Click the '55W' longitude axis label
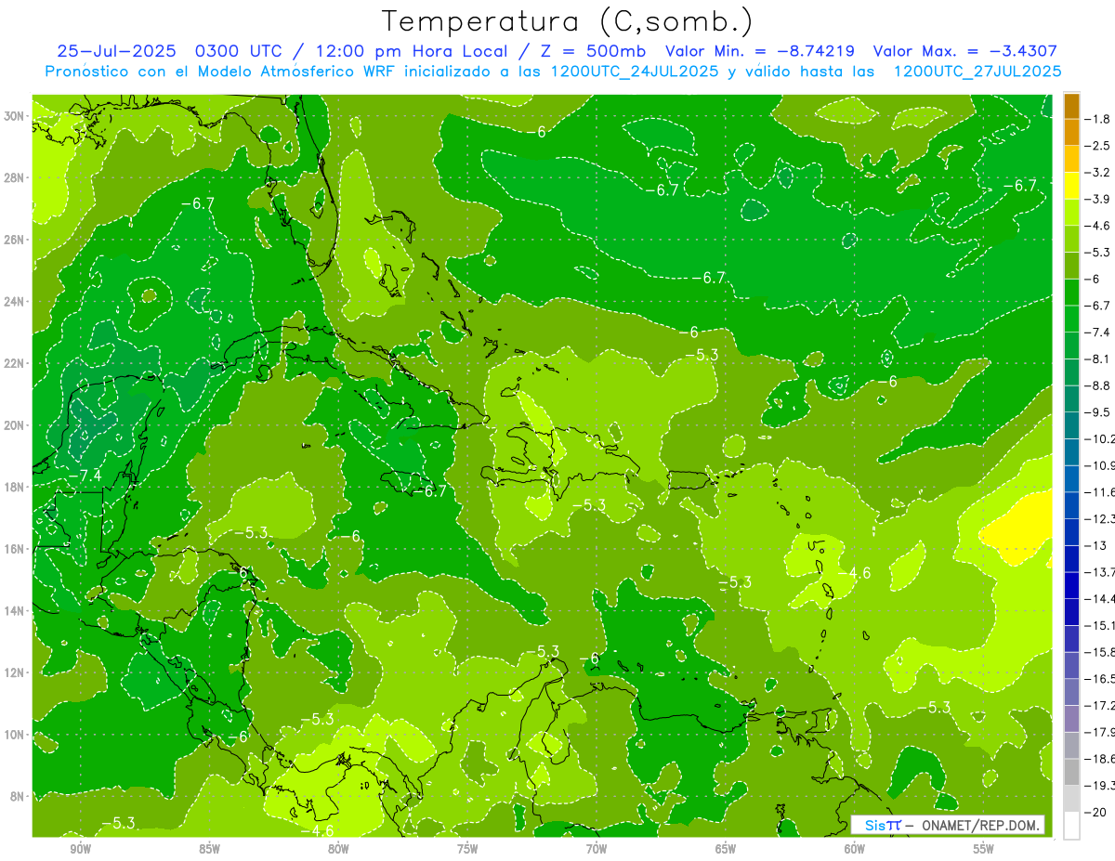The height and width of the screenshot is (861, 1115). 984,849
